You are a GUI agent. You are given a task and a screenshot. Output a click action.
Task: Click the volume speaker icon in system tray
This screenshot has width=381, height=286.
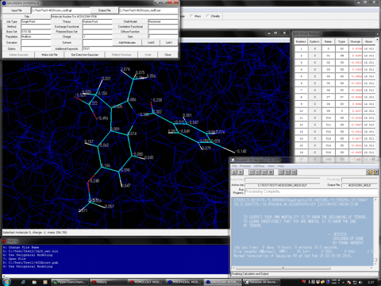point(361,282)
